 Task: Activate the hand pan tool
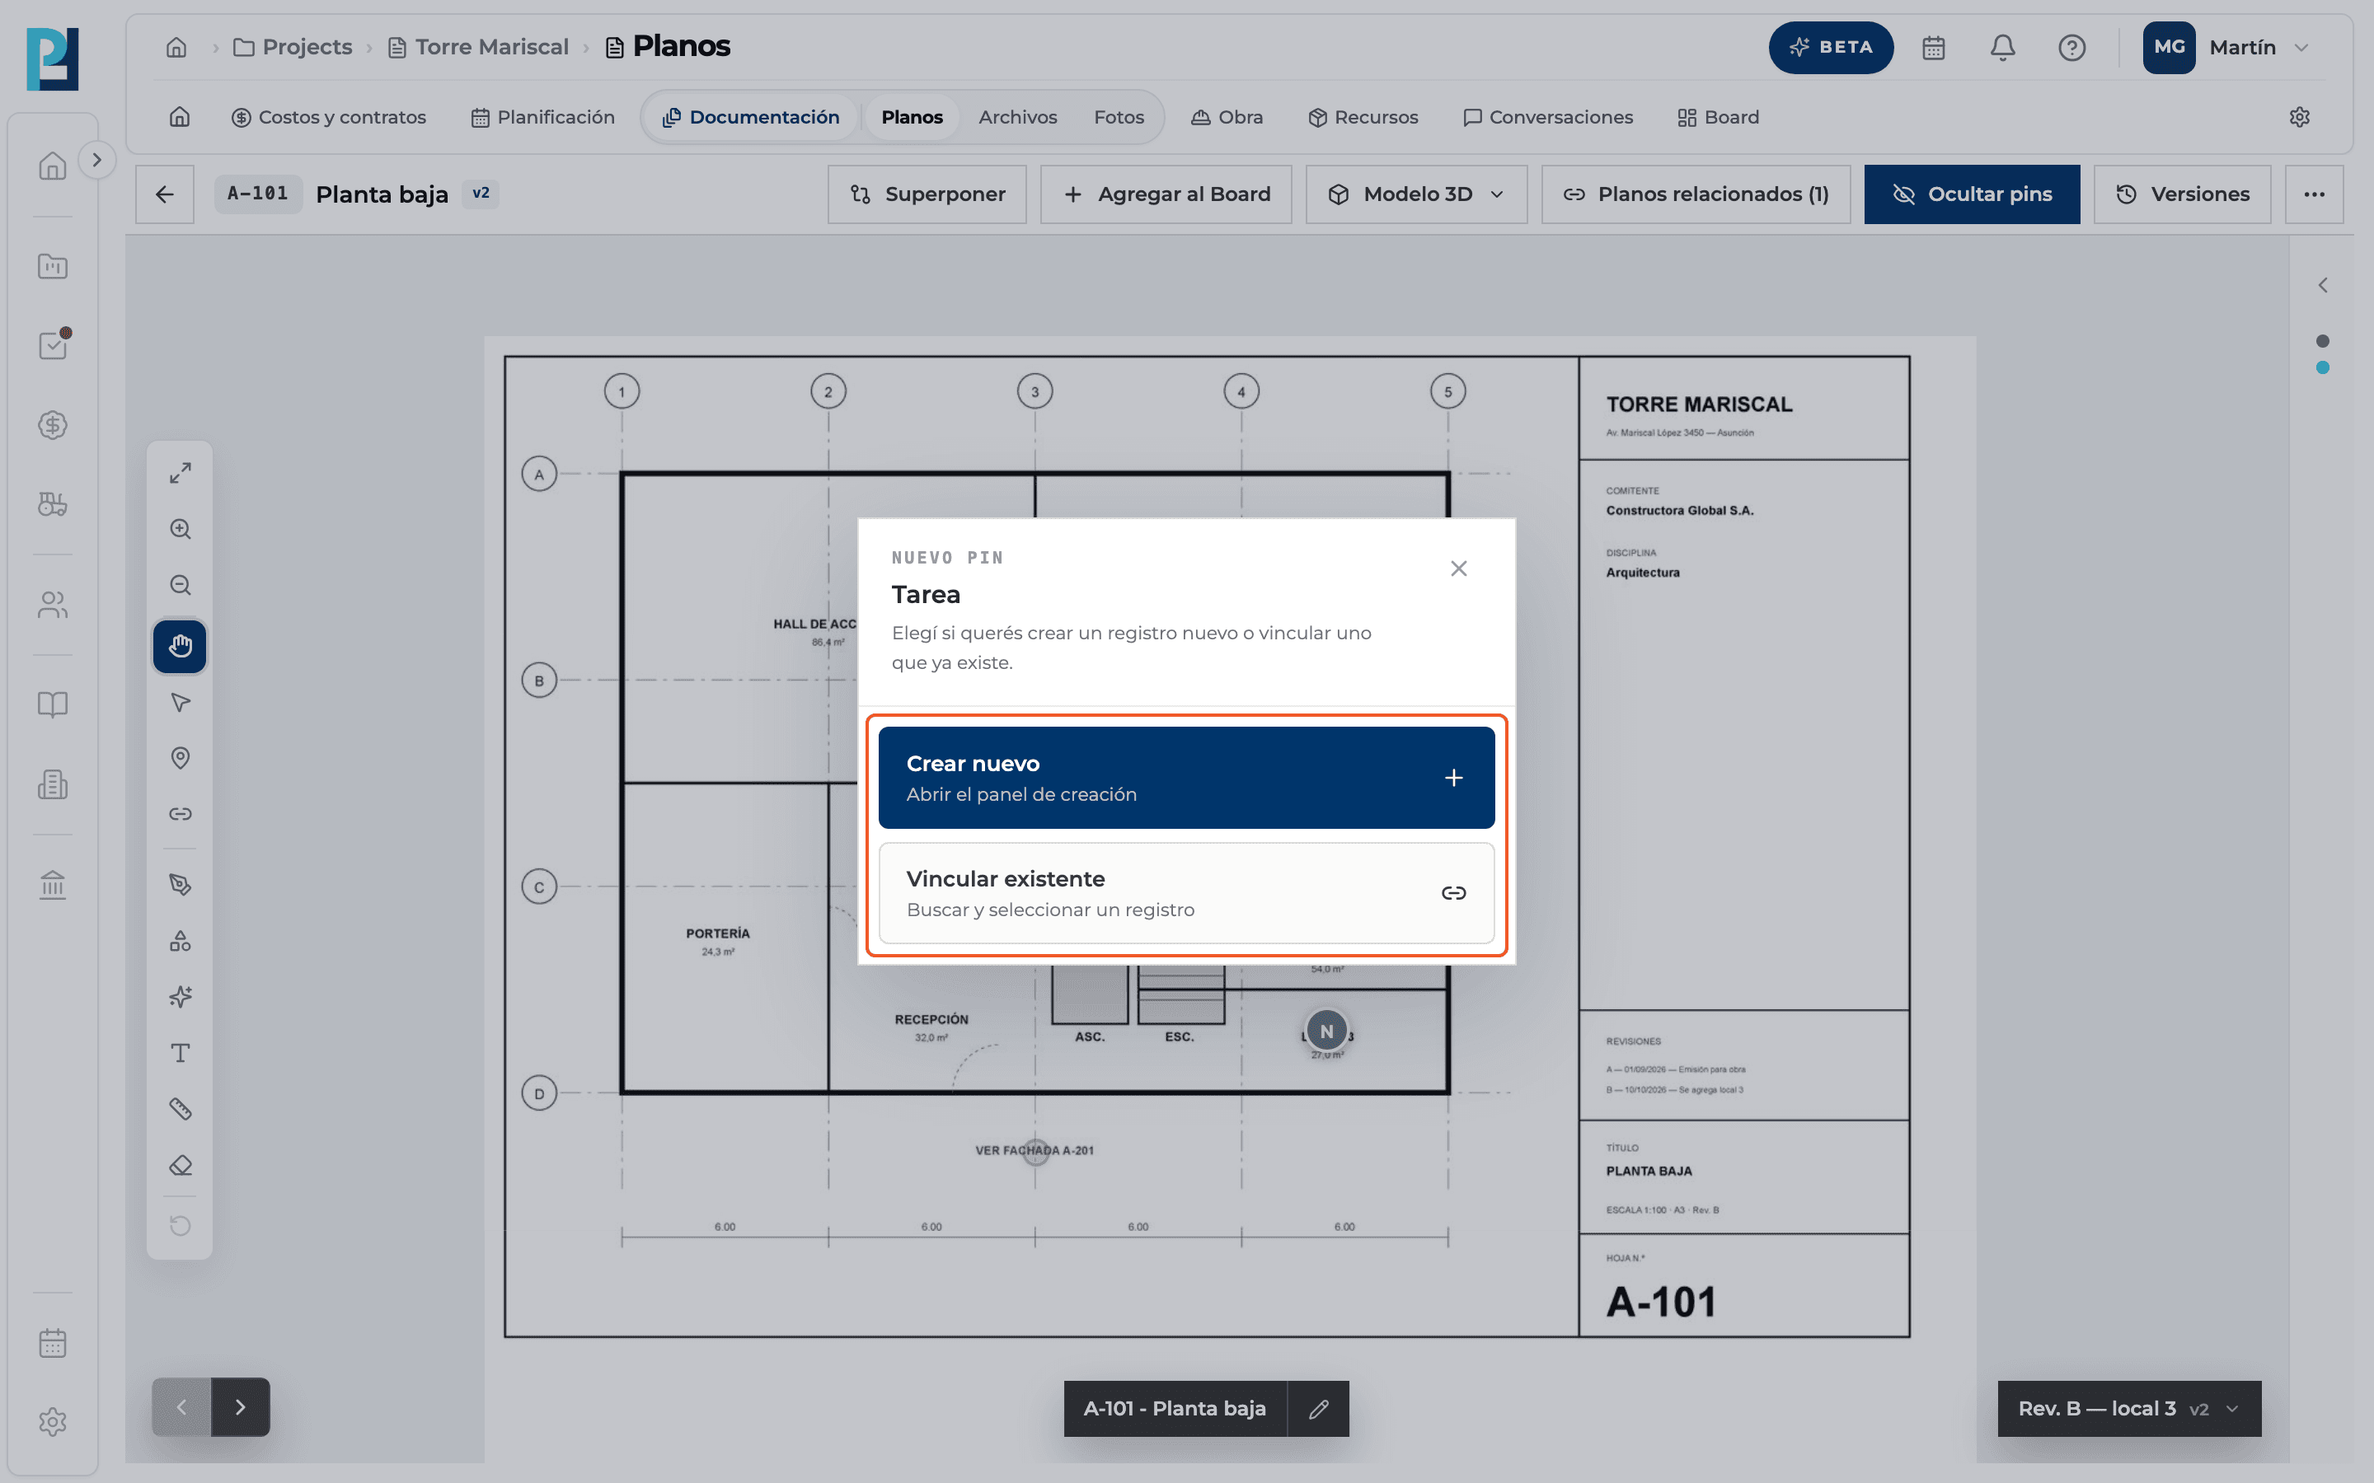[180, 647]
